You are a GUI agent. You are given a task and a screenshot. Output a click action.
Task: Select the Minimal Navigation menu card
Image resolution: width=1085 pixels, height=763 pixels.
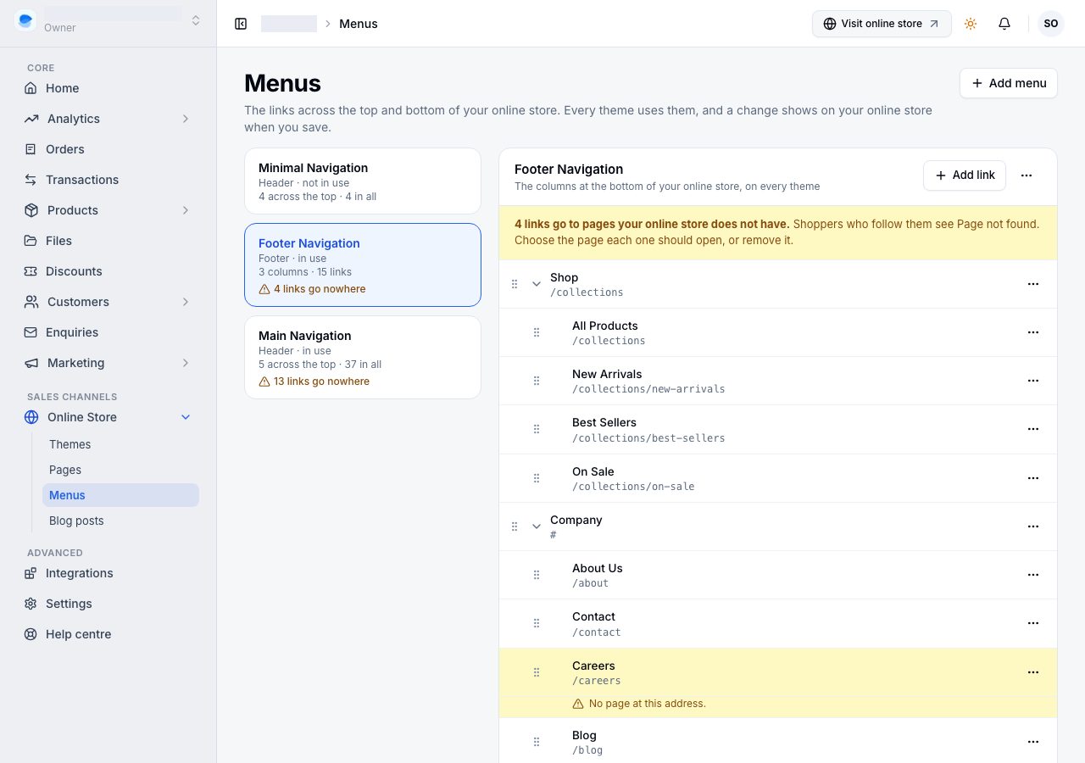[x=363, y=181]
